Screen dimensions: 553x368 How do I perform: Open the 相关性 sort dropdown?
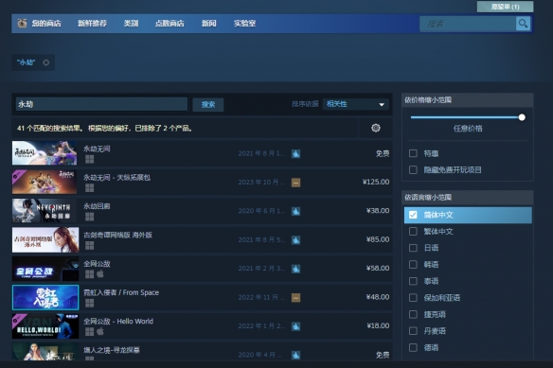(355, 104)
